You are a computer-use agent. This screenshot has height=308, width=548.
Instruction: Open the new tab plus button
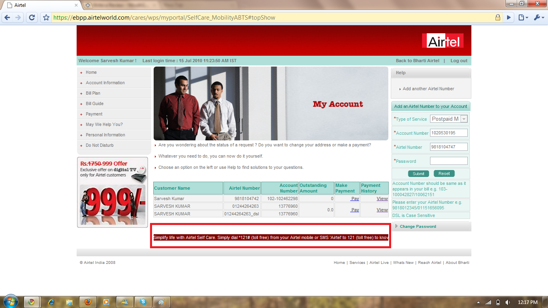[x=88, y=5]
